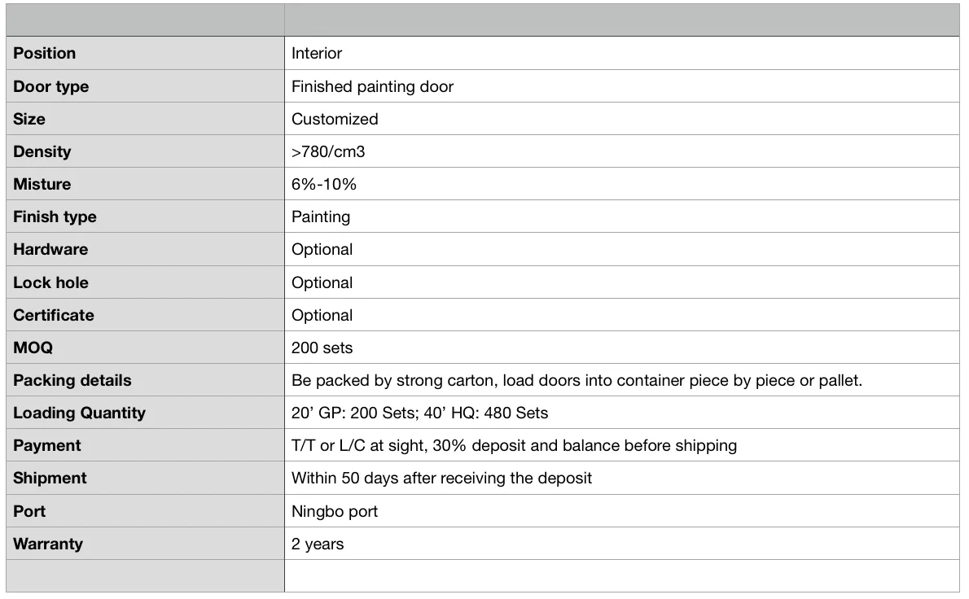This screenshot has width=969, height=599.
Task: Click the '200 sets' MOQ value
Action: pos(322,348)
